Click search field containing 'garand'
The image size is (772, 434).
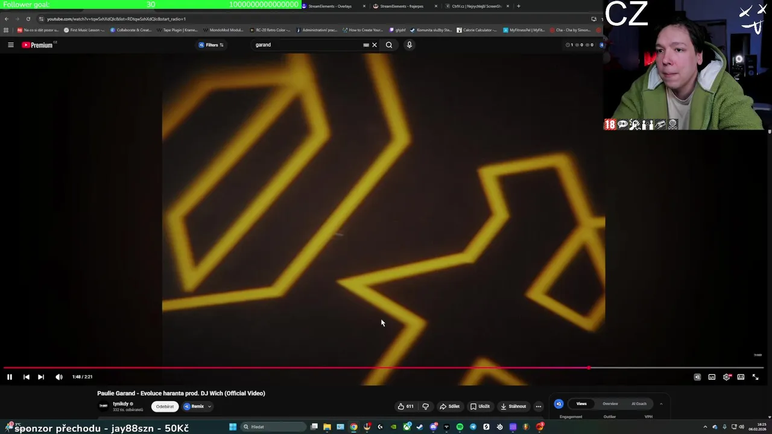308,45
